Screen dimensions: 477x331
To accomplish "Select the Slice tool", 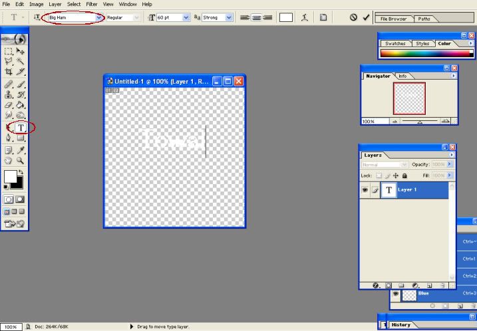I will coord(21,72).
